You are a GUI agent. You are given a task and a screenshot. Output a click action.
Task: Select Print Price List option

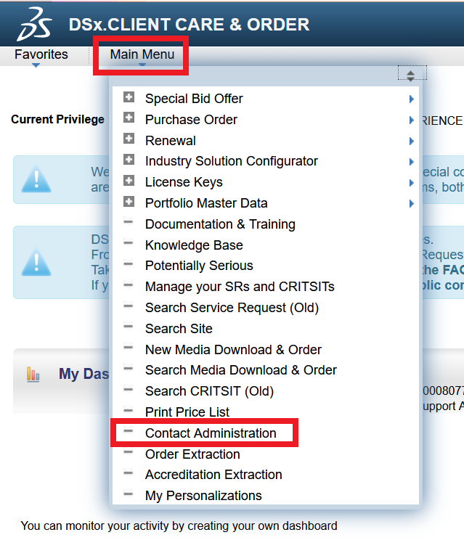(x=187, y=412)
